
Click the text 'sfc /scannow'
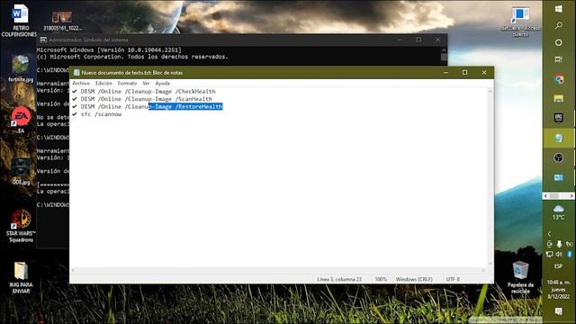[x=101, y=114]
